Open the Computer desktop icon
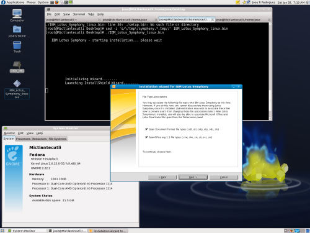Viewport: 310px width, 233px height. (17, 16)
